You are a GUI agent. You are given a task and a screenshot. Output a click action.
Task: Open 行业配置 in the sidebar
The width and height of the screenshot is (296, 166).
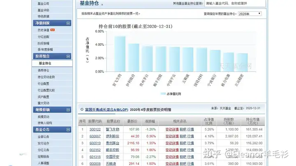[x=43, y=84]
